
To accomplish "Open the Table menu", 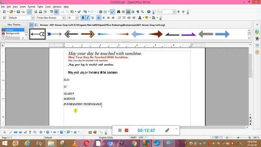I will [40, 7].
